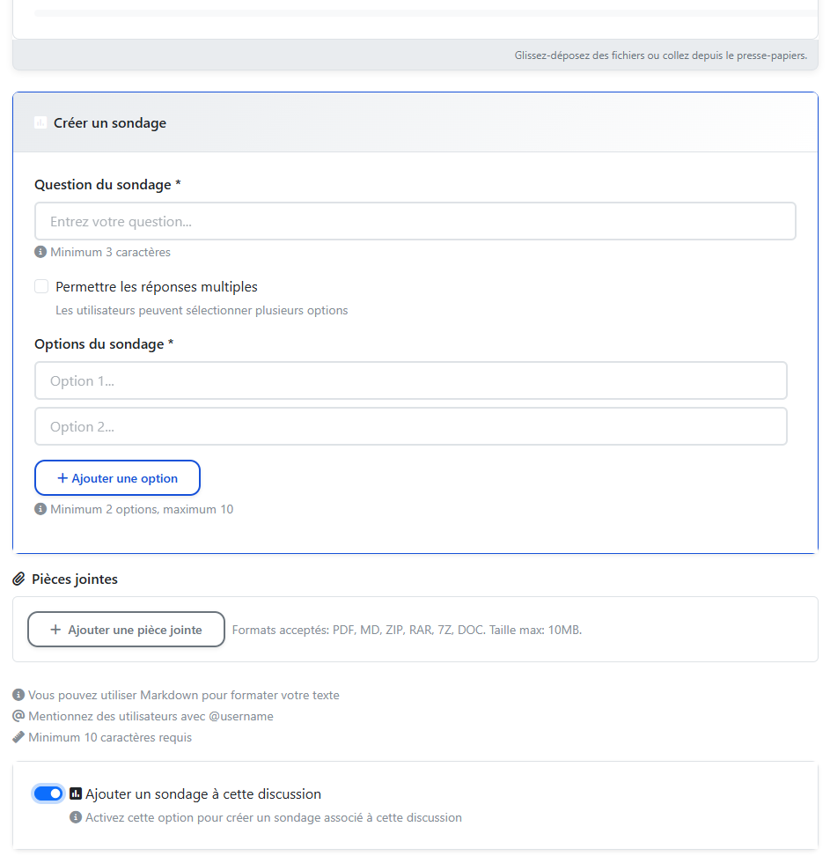
Task: Click the Créer un sondage header
Action: pos(110,123)
